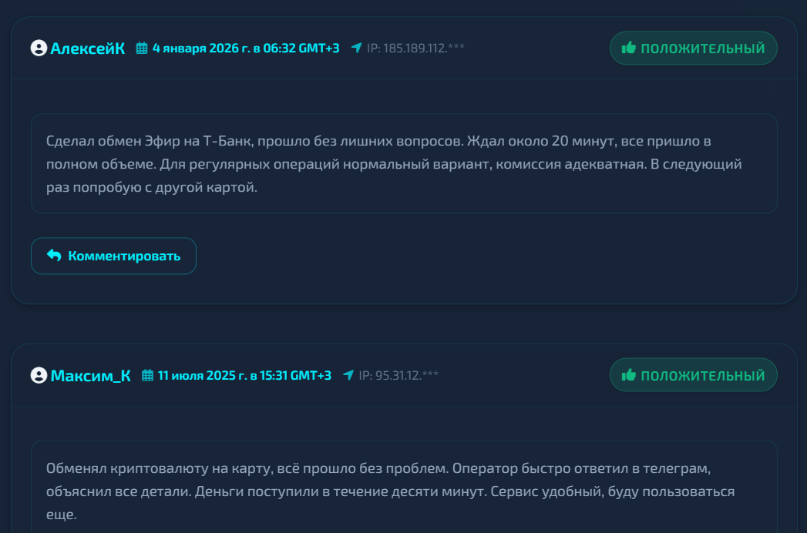Click the reply arrow icon on Комментировать
The height and width of the screenshot is (533, 807).
pyautogui.click(x=54, y=256)
